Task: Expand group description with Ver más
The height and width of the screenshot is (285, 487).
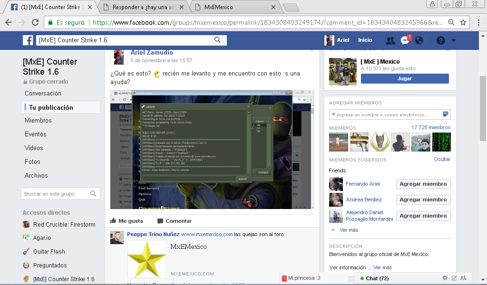Action: click(382, 267)
